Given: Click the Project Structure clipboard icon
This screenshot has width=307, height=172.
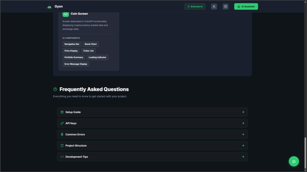Looking at the screenshot, I should (62, 145).
